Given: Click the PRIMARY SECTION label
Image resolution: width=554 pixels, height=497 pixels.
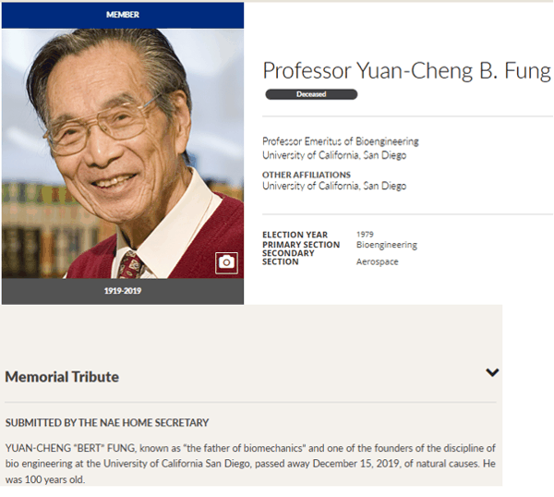Looking at the screenshot, I should 301,245.
